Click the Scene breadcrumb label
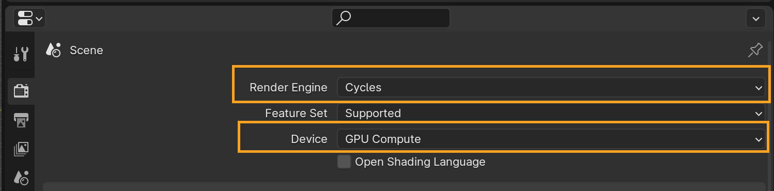Image resolution: width=774 pixels, height=191 pixels. tap(86, 50)
